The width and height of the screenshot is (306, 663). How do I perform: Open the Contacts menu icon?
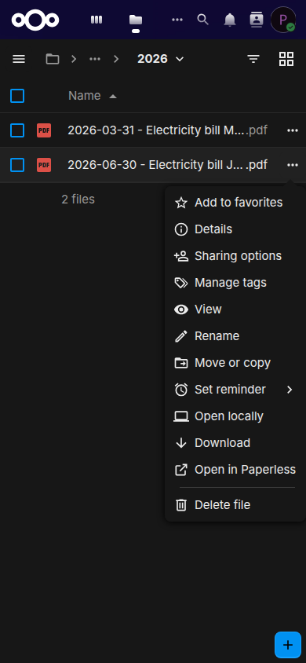257,20
